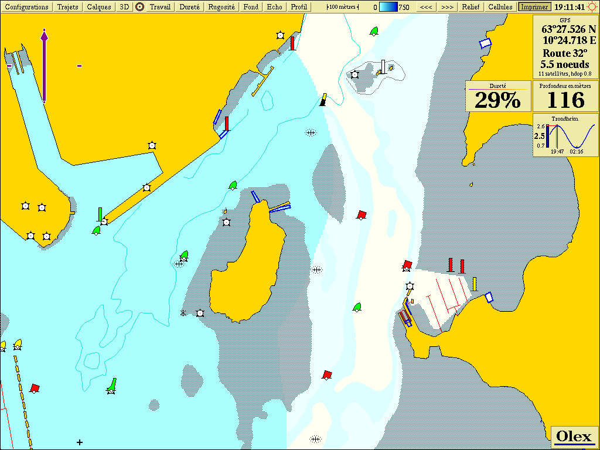Click the GPS position information panel

[x=565, y=47]
